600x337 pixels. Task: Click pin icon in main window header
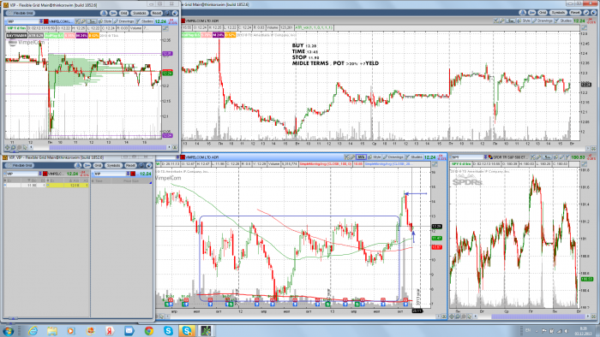[586, 13]
